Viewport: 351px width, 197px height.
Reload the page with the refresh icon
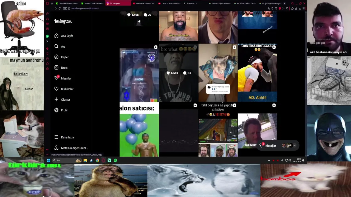point(60,8)
